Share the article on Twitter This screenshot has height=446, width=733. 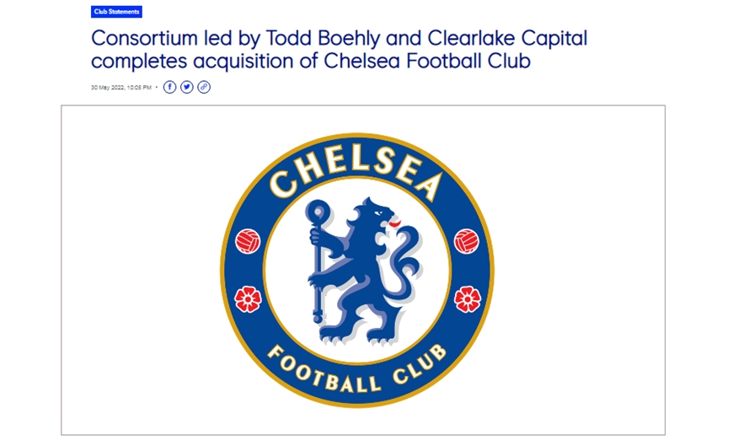click(x=187, y=87)
